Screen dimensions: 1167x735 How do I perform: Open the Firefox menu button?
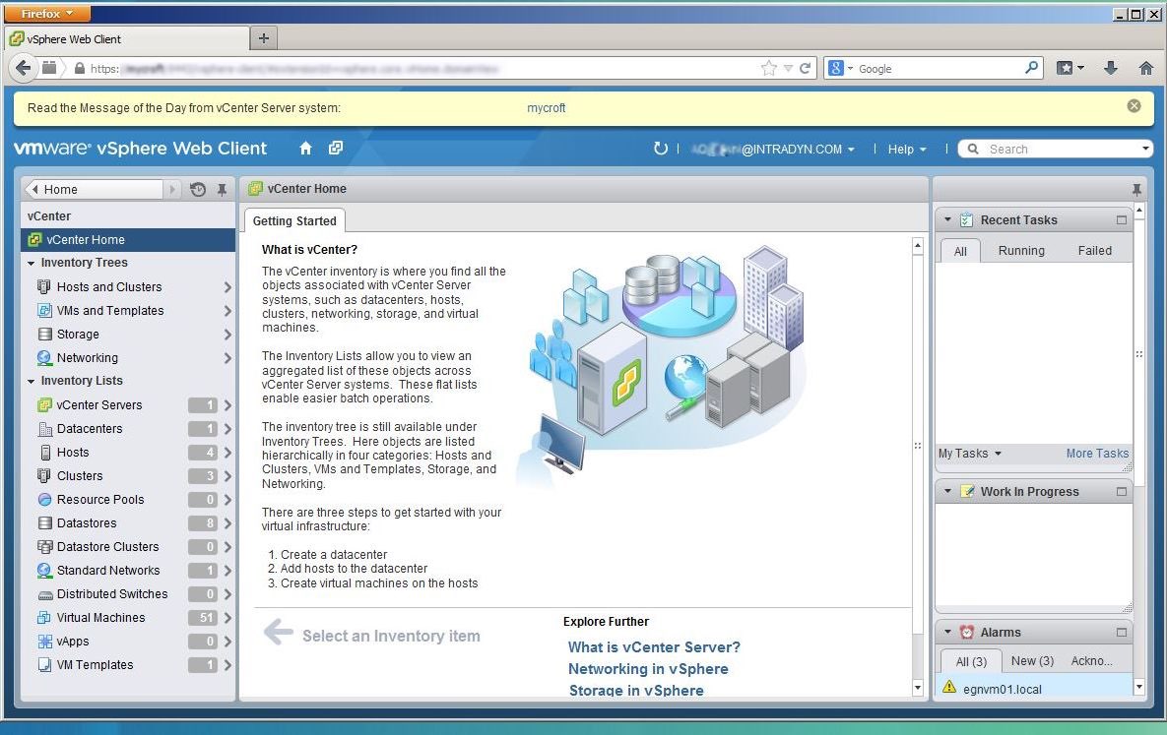point(47,14)
